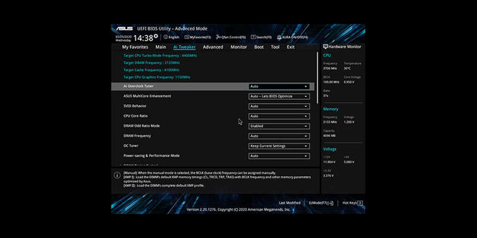Switch to EzMode(F7)
The width and height of the screenshot is (477, 238).
click(321, 203)
